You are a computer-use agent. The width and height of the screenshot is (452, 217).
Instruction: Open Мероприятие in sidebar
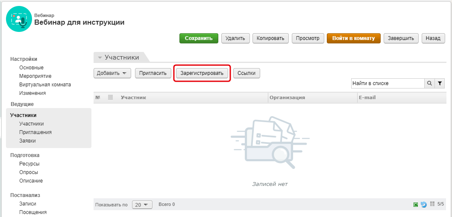35,76
